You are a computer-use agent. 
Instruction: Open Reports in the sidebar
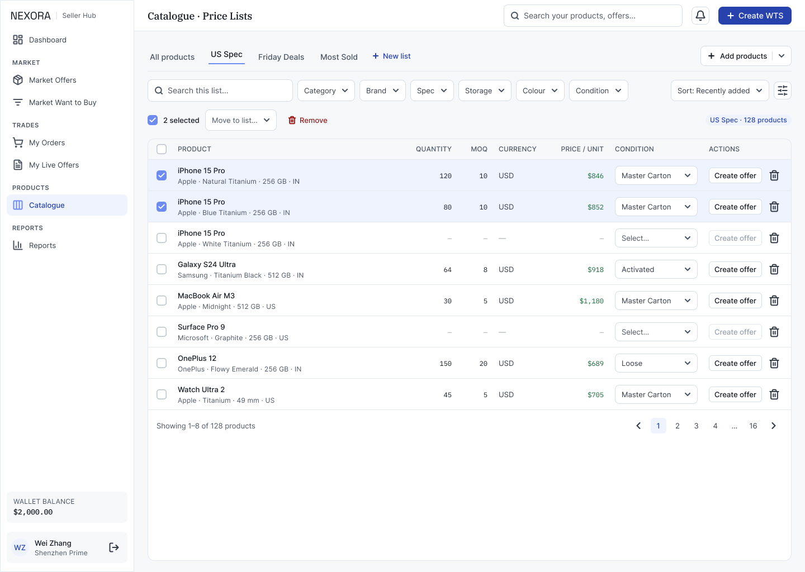tap(67, 245)
